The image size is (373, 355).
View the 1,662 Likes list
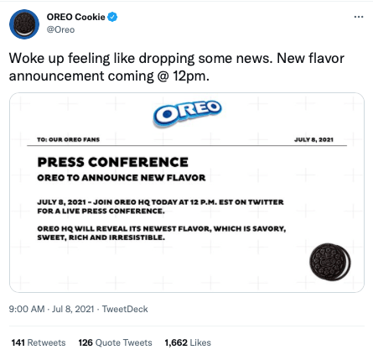click(x=188, y=342)
